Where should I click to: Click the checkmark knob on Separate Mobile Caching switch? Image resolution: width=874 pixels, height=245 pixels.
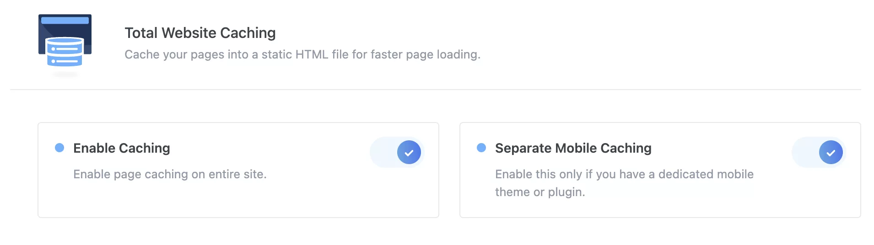(831, 153)
